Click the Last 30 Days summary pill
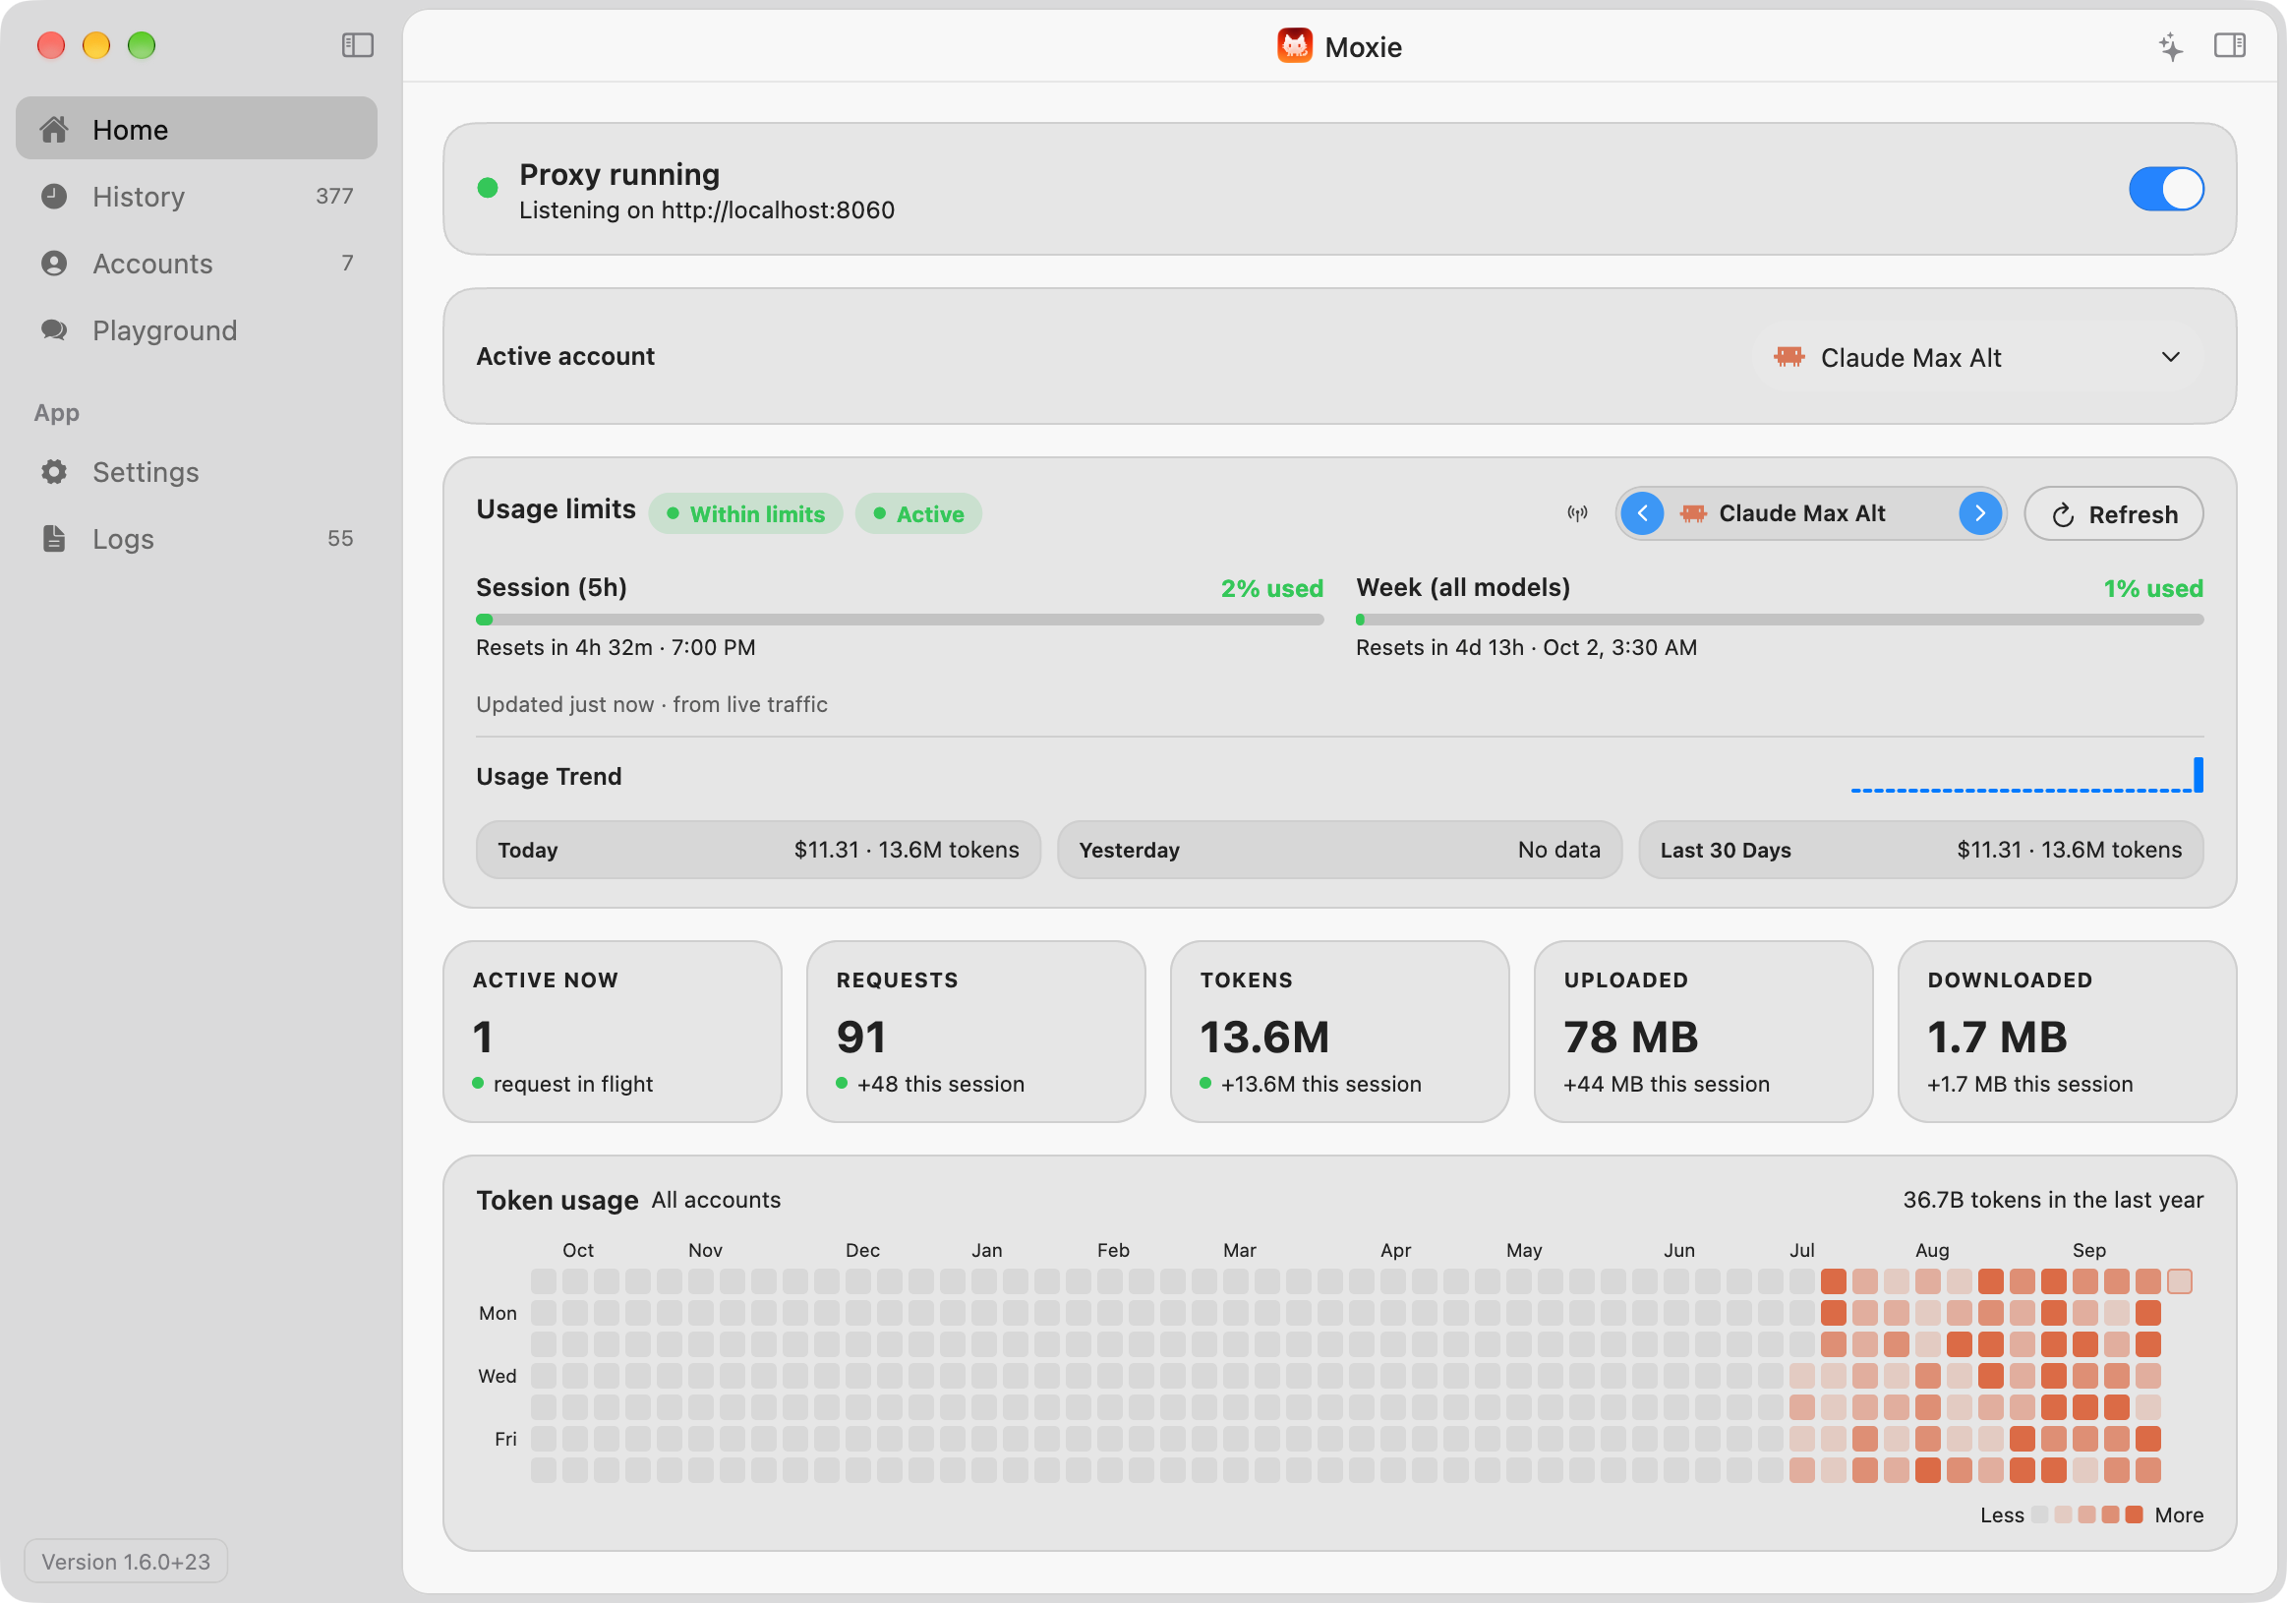The image size is (2287, 1603). 1920,850
